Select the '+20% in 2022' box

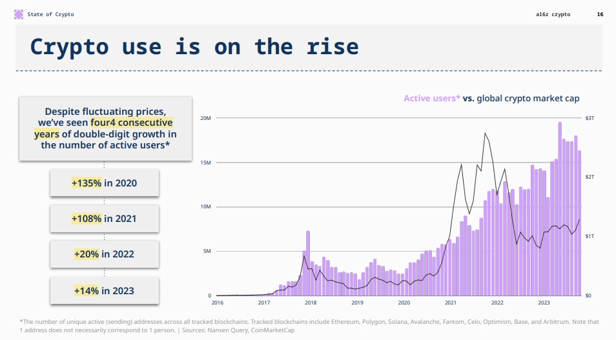[105, 254]
